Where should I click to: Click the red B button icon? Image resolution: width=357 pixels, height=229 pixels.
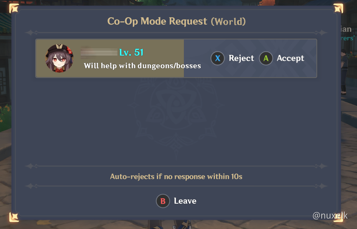163,201
